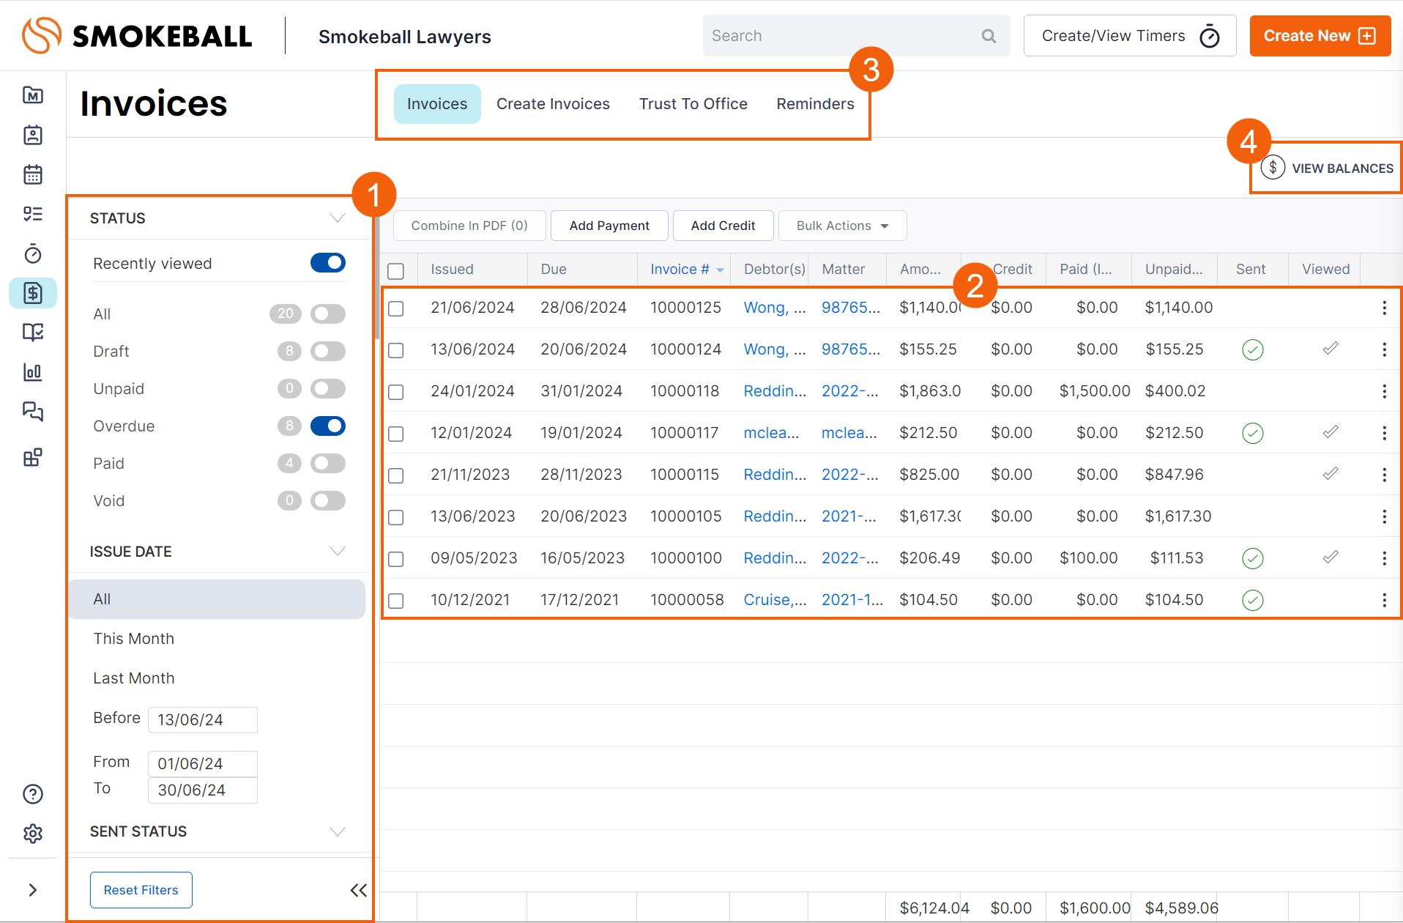Enable the Paid status toggle

click(328, 463)
